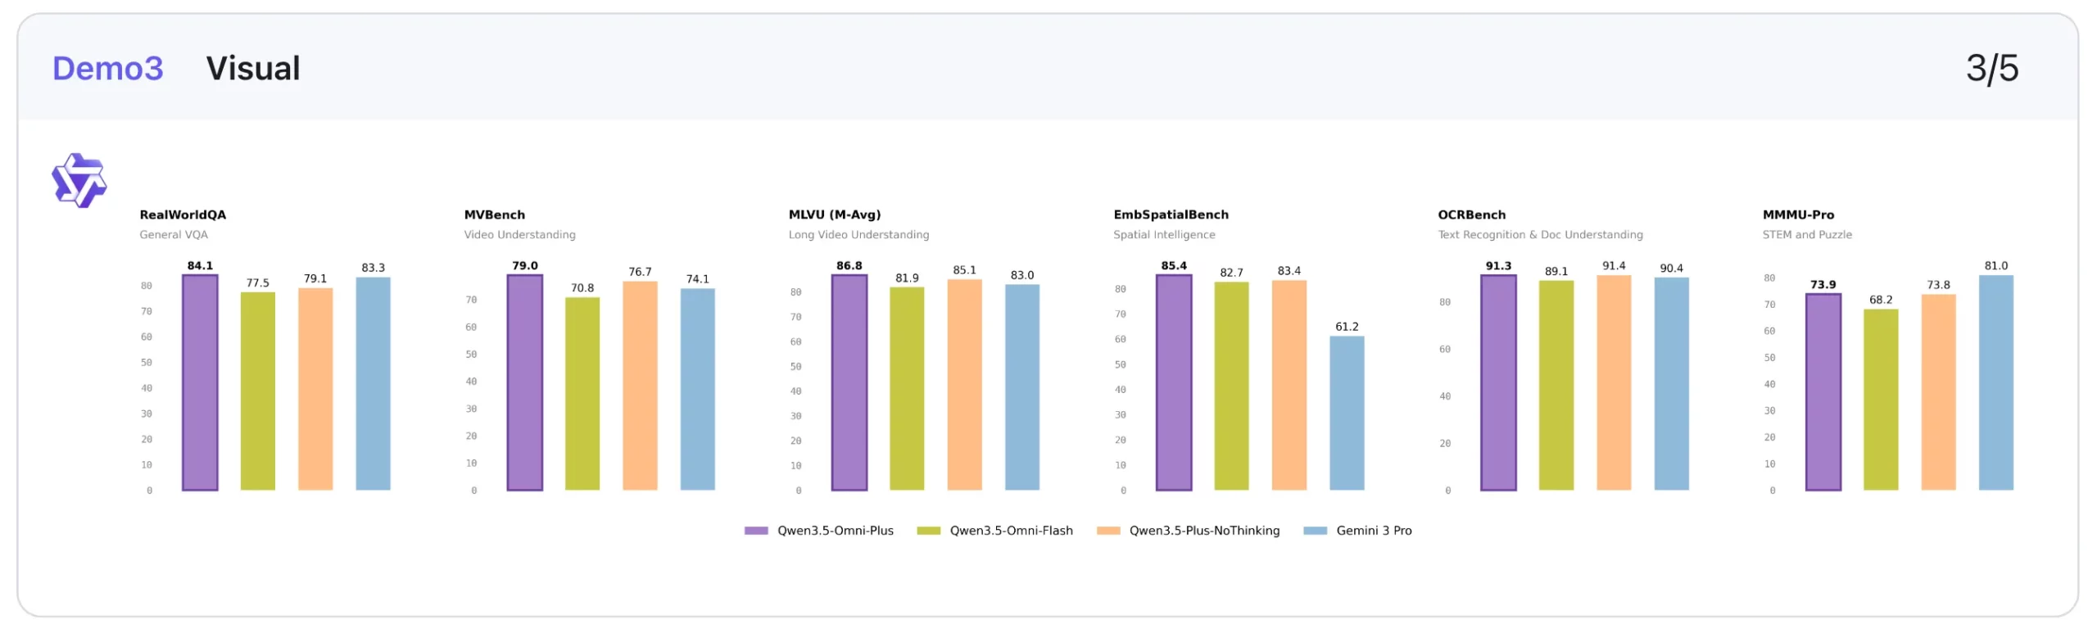The width and height of the screenshot is (2097, 633).
Task: Click the 83.3 blue bar in RealWorldQA
Action: pyautogui.click(x=373, y=384)
